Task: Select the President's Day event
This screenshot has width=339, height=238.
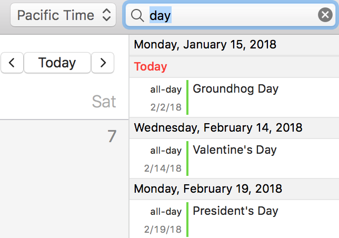Action: pos(235,211)
